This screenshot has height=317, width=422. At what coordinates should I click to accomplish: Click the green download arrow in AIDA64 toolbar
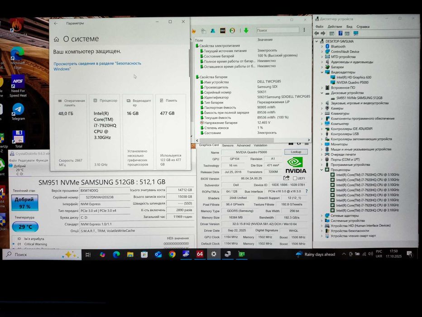pos(246,30)
